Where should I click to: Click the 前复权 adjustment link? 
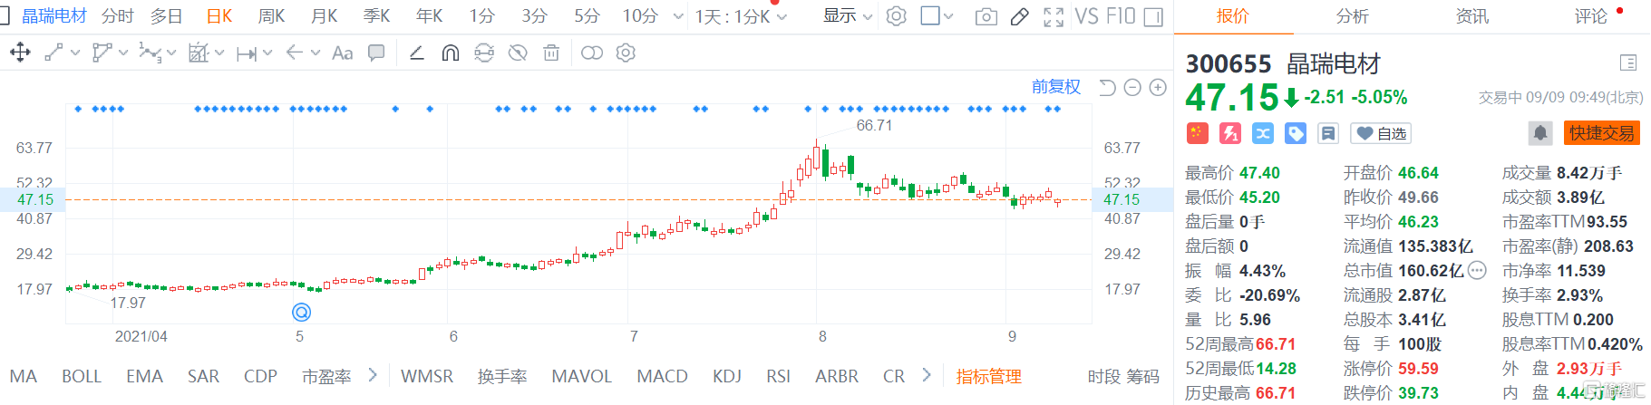pyautogui.click(x=1056, y=87)
